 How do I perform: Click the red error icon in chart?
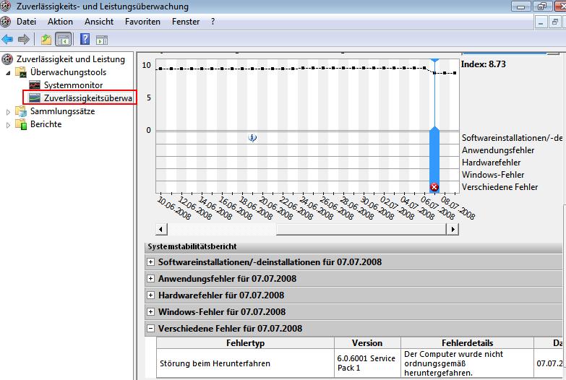point(434,187)
